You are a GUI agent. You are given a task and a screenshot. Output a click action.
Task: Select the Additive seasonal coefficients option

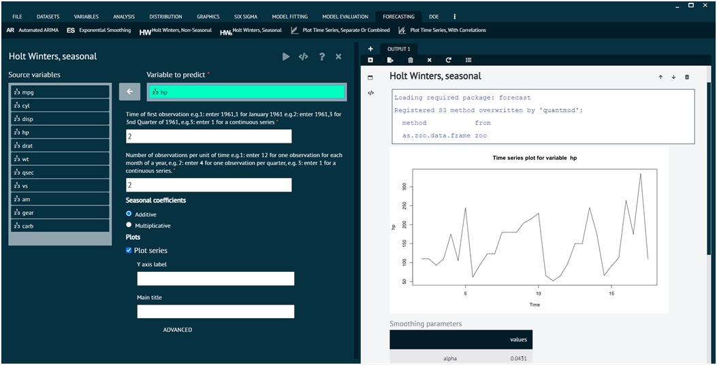[x=129, y=213]
